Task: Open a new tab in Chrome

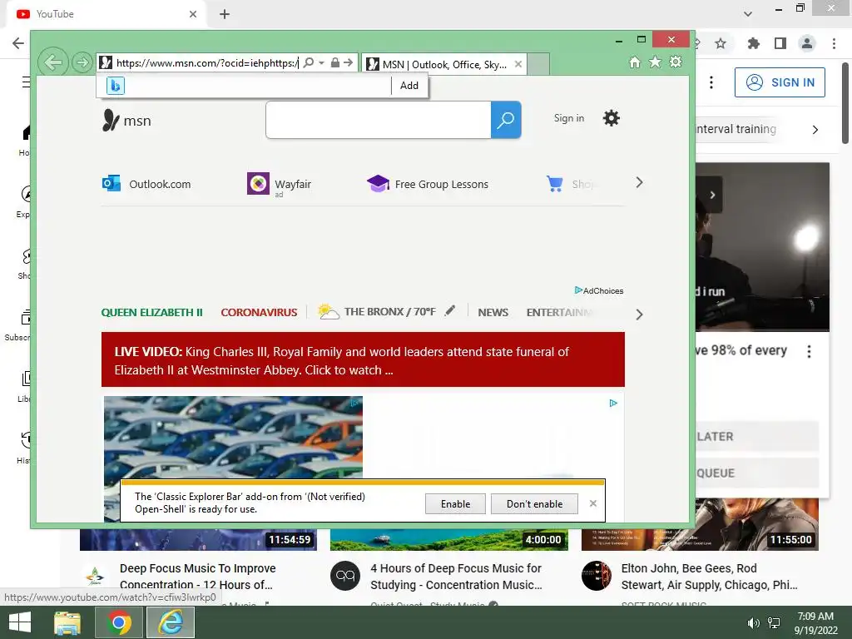Action: point(225,14)
